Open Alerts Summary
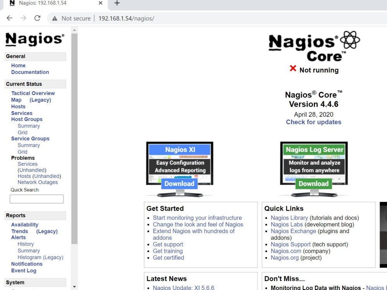This screenshot has width=387, height=290. tap(29, 251)
